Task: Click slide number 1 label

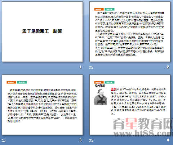Action: tap(80, 67)
